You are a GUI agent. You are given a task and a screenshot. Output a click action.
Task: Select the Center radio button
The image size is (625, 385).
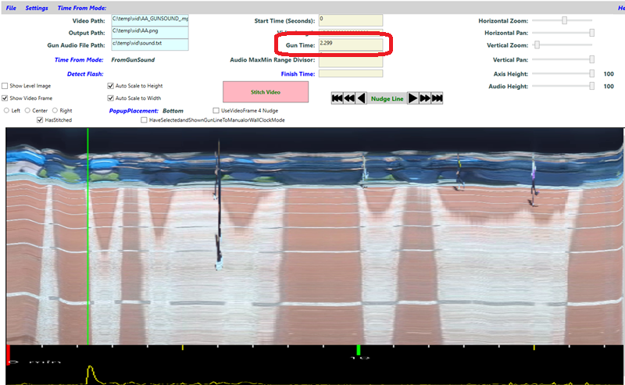(27, 111)
